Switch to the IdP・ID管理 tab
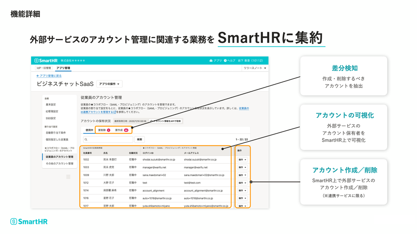 43,68
